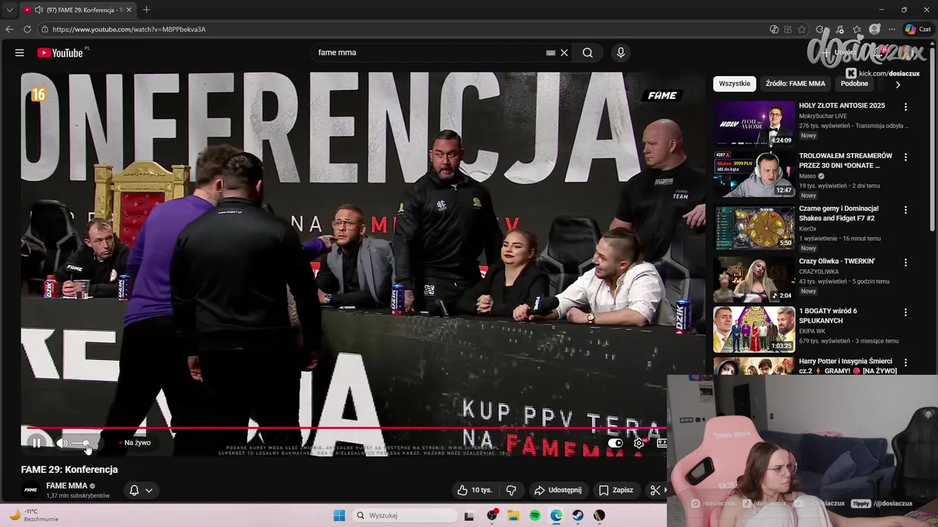Go to YouTube home via logo

coord(60,53)
